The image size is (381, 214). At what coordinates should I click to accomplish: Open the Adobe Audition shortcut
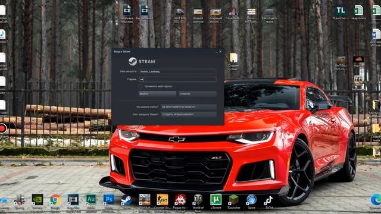tap(91, 200)
